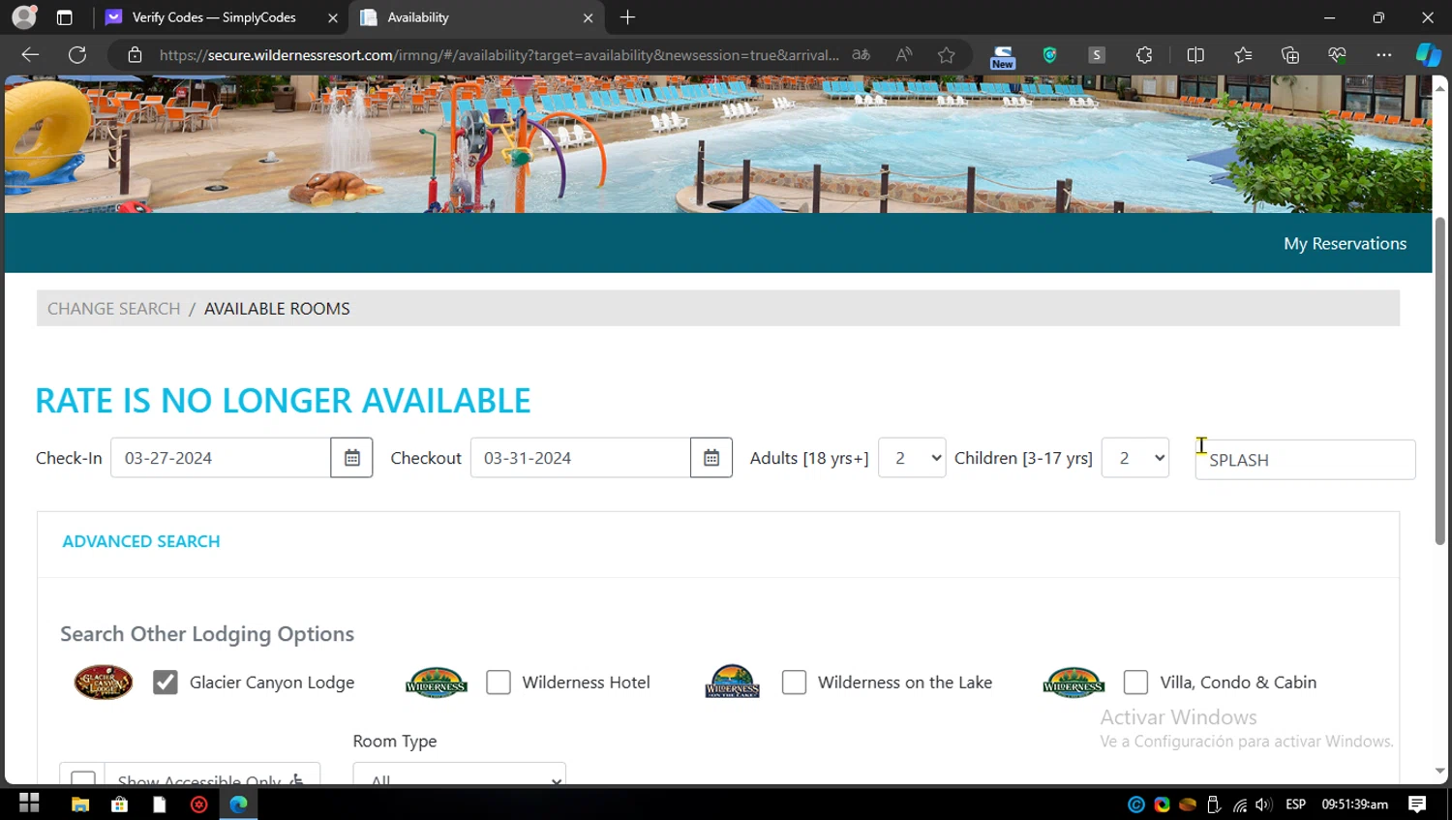Open the read aloud icon
This screenshot has width=1452, height=820.
coord(903,55)
